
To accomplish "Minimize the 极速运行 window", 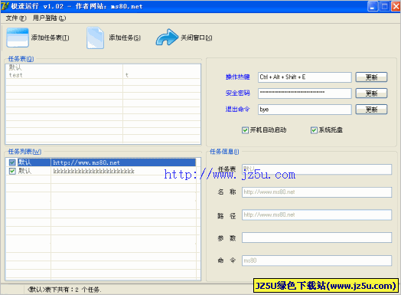I will (x=373, y=6).
